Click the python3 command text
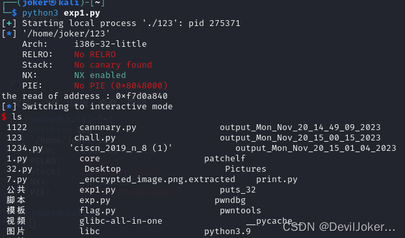The height and width of the screenshot is (238, 405). pos(40,13)
